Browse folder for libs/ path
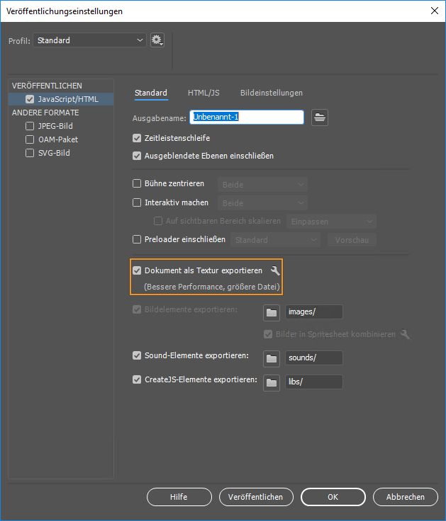This screenshot has height=521, width=446. pos(272,382)
